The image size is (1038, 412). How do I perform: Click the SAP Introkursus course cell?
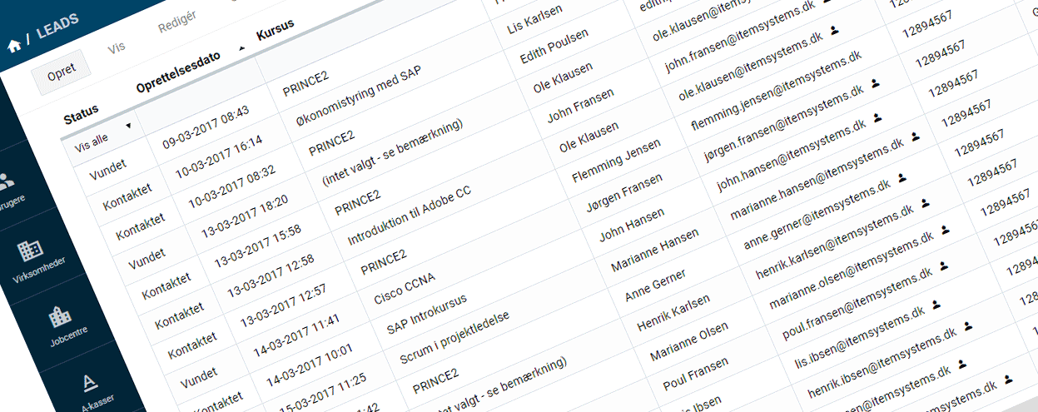pos(427,315)
